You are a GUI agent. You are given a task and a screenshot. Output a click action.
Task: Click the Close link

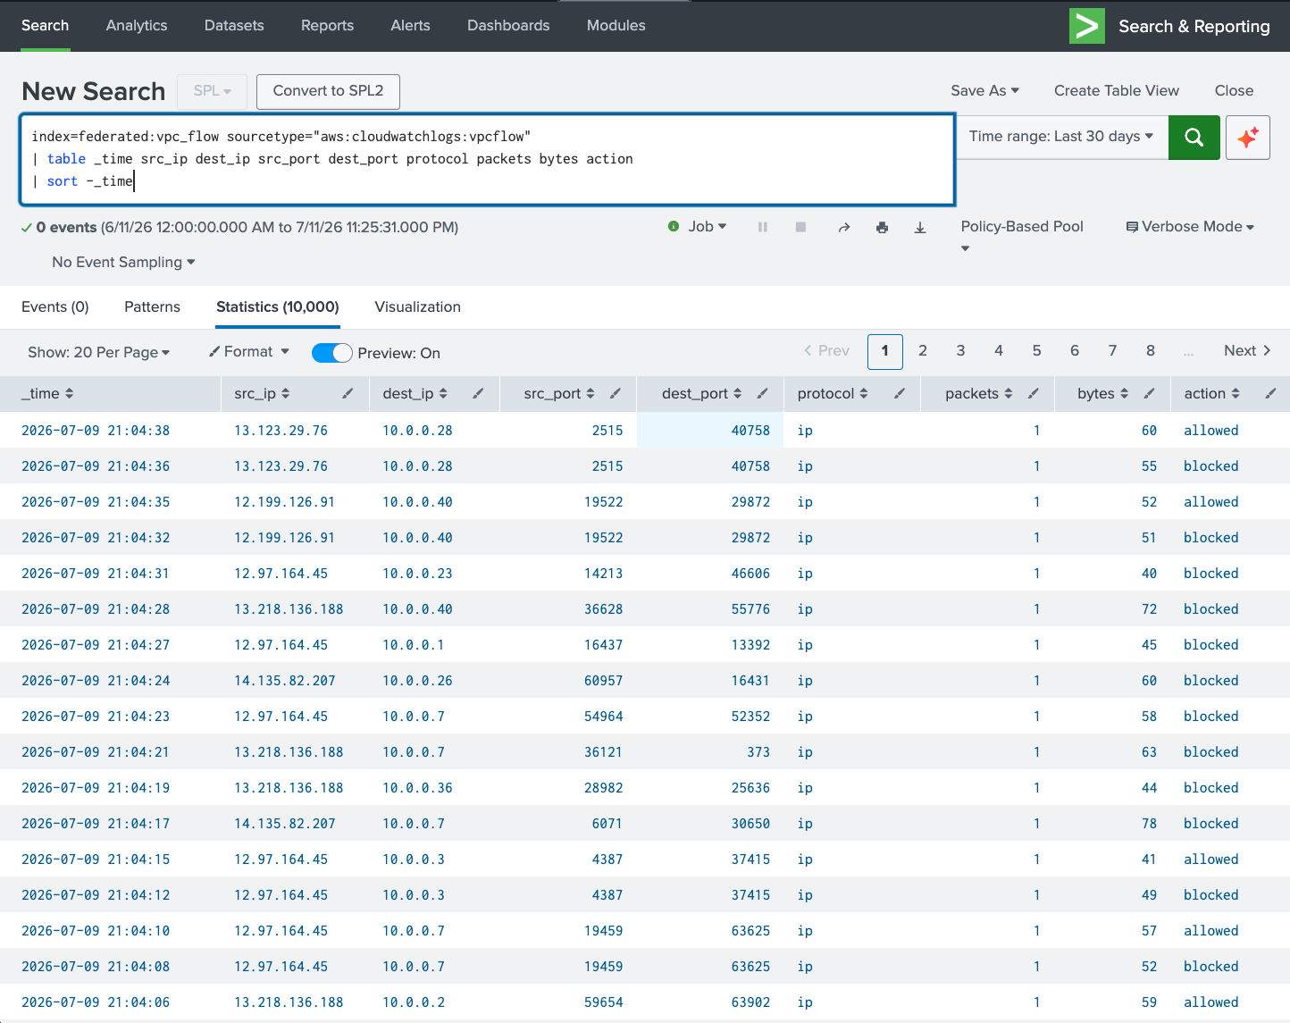pyautogui.click(x=1234, y=90)
